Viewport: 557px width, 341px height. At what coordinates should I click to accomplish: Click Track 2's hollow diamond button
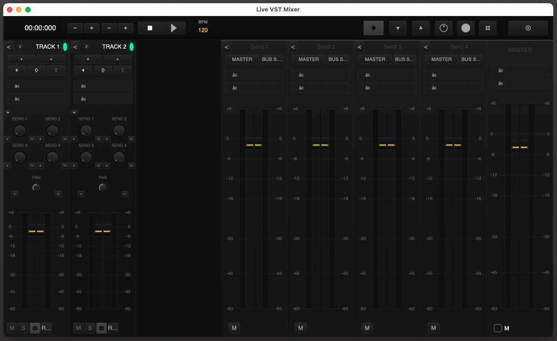click(103, 70)
